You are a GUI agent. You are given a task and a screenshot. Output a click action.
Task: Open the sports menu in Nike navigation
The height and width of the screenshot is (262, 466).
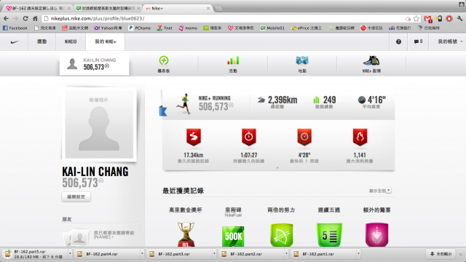(x=42, y=41)
